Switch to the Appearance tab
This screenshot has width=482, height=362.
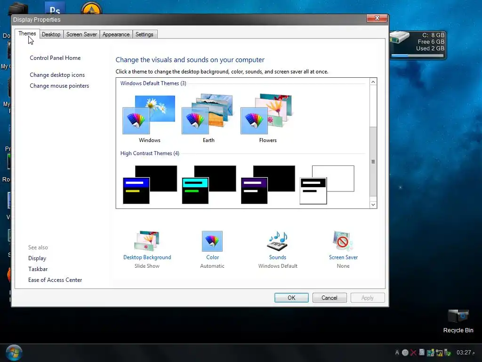[116, 34]
